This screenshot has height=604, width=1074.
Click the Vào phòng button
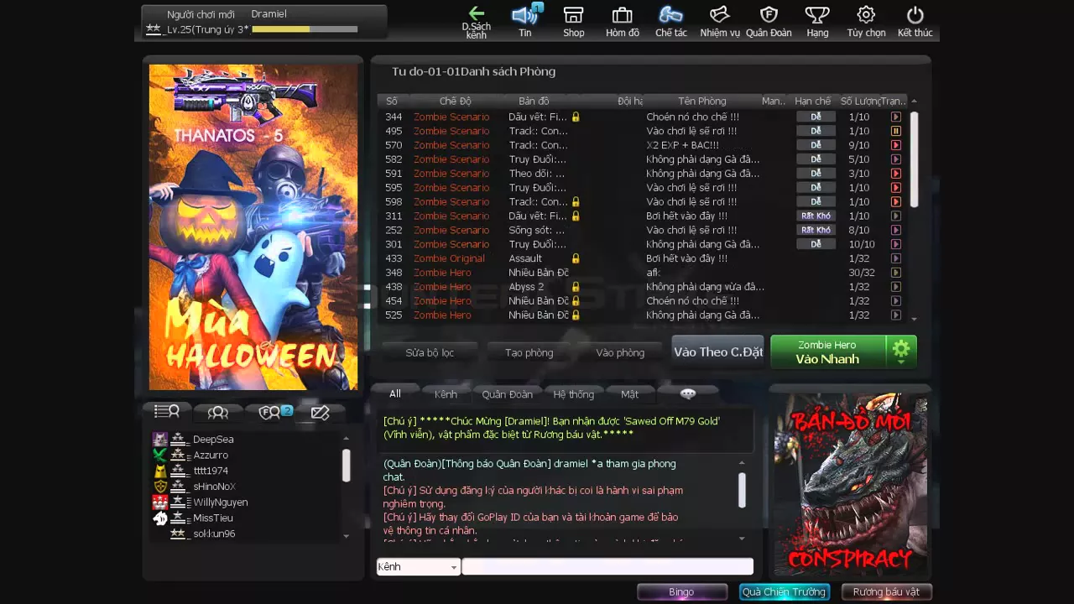[620, 352]
